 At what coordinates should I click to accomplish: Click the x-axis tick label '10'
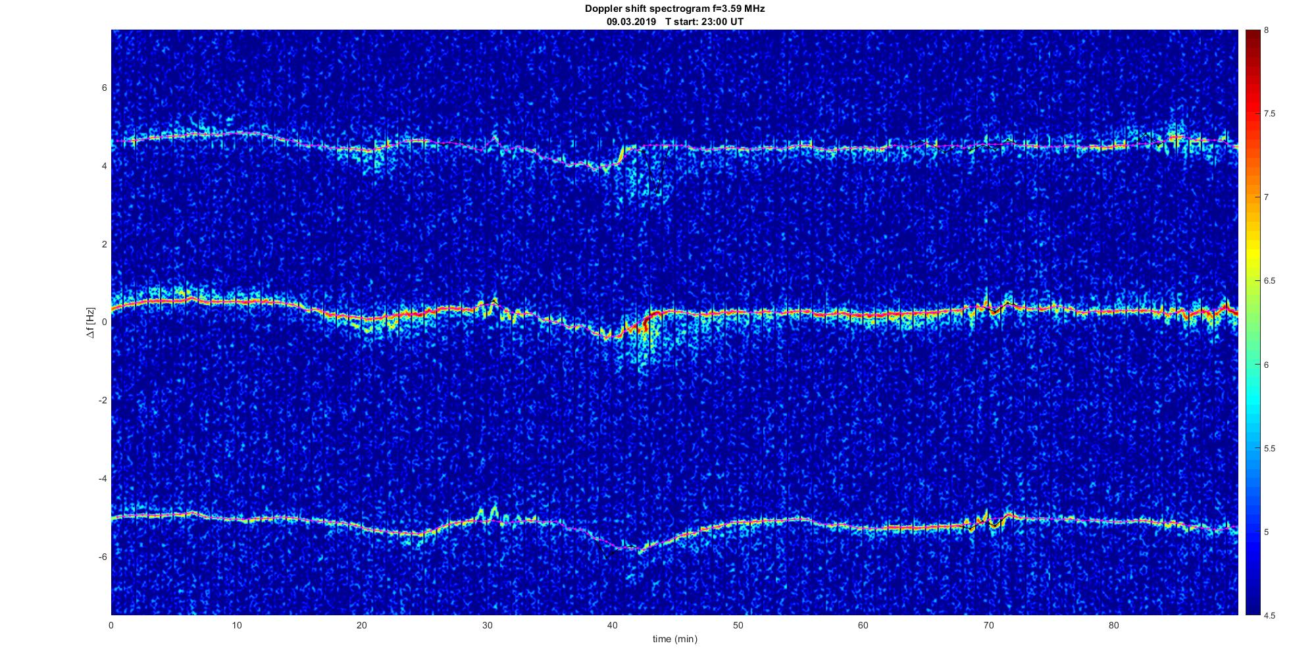pyautogui.click(x=236, y=625)
